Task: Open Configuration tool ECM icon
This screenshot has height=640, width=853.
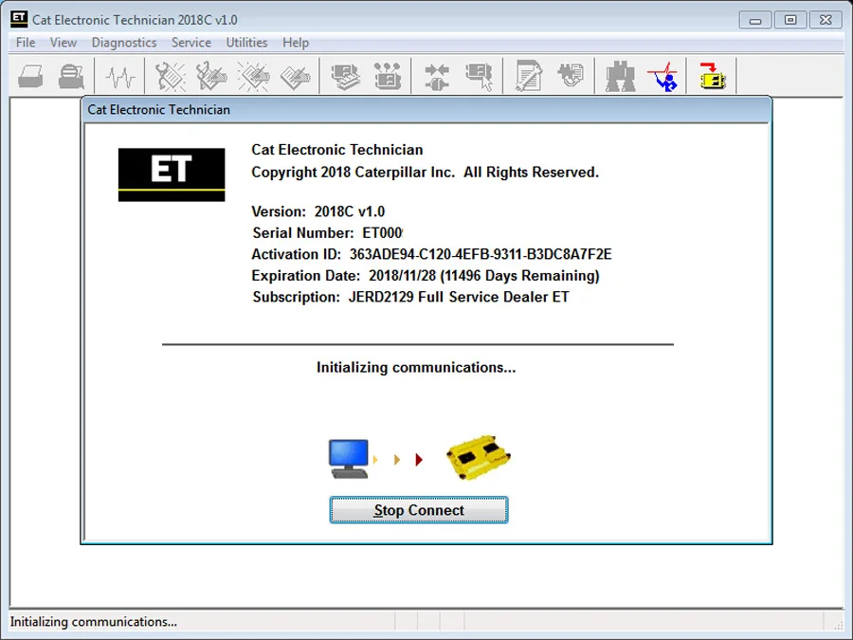Action: [388, 76]
